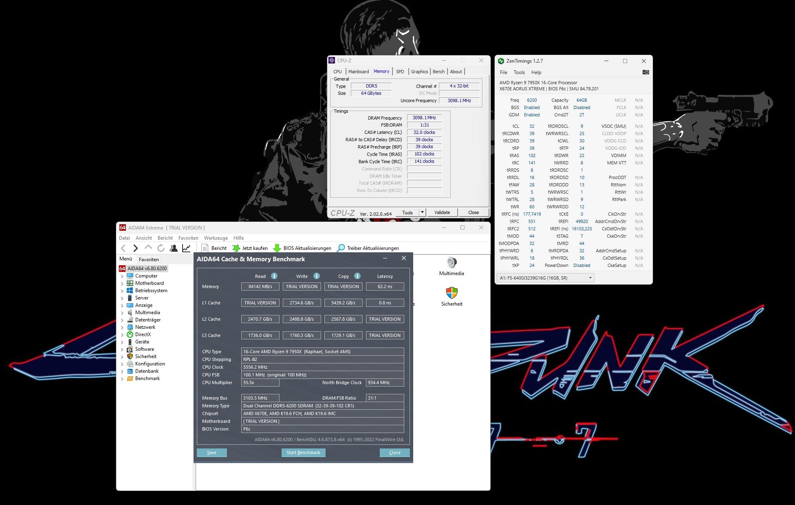Click Treiber Aktualisierungen toolbar item
Screen dimensions: 795x505
tap(368, 248)
